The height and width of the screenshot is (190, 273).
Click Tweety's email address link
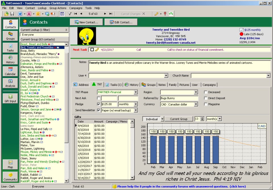coord(171,43)
